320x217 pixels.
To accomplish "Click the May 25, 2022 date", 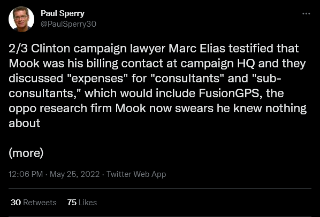I will click(x=75, y=174).
